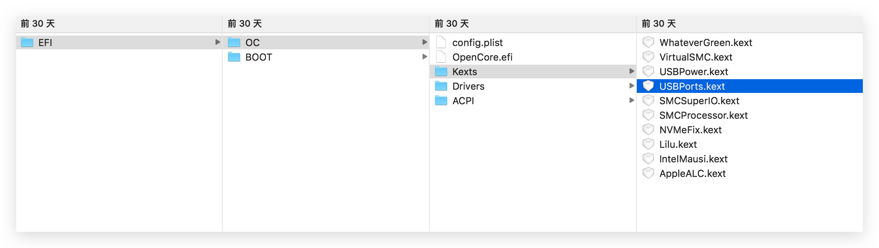
Task: Select the VirtualSMC.kext file name
Action: (x=695, y=57)
